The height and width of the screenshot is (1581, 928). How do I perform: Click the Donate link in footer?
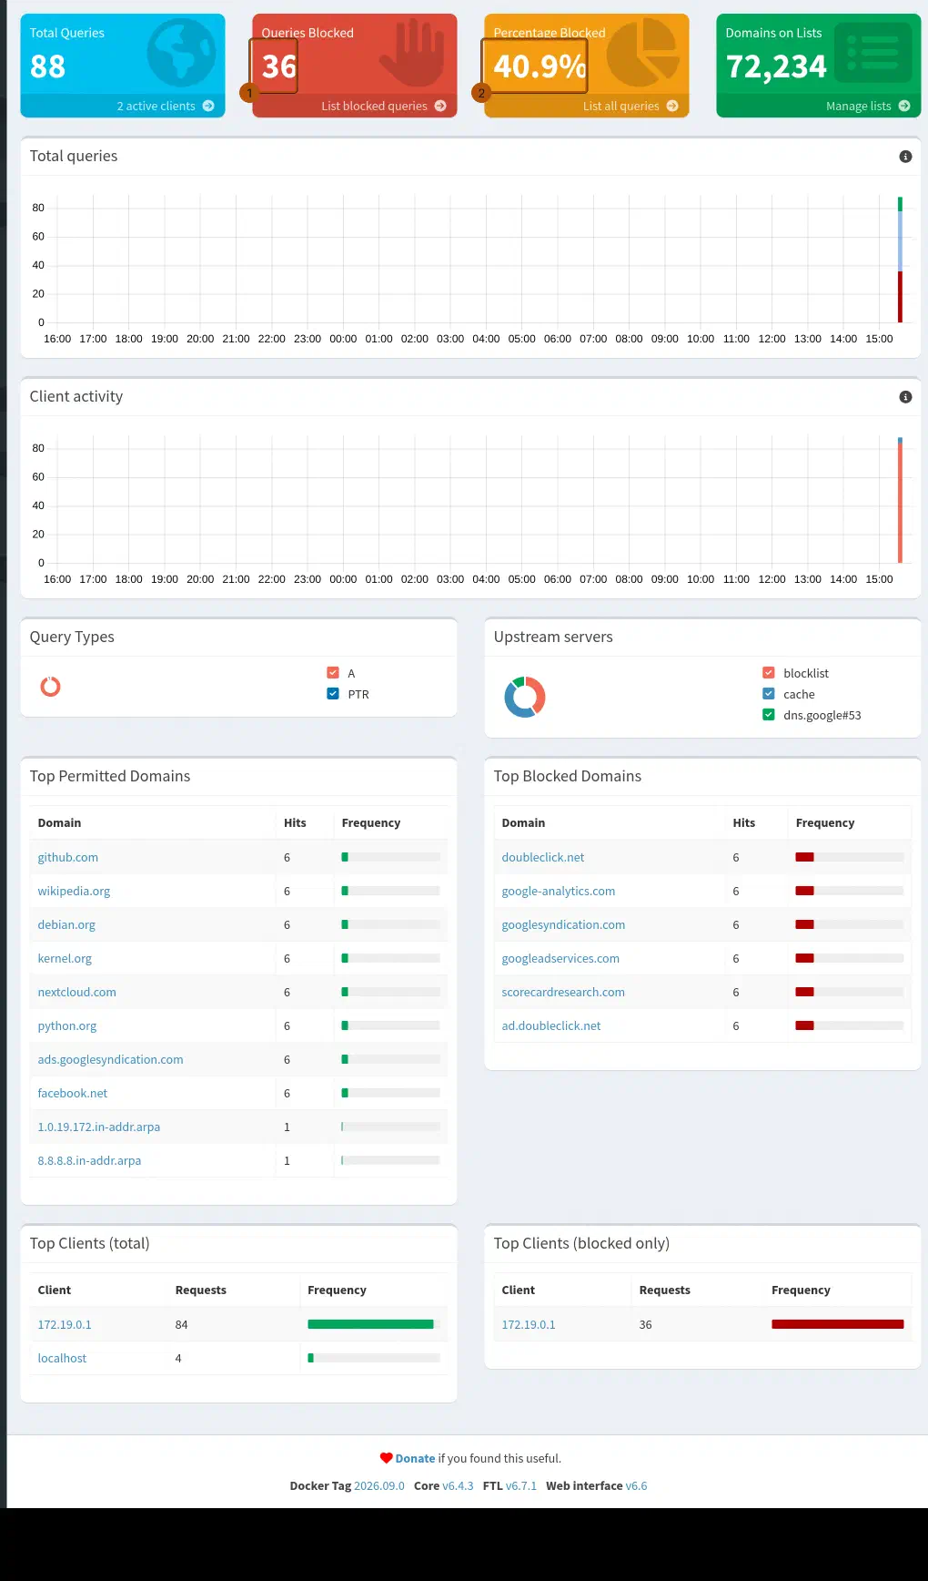click(415, 1458)
